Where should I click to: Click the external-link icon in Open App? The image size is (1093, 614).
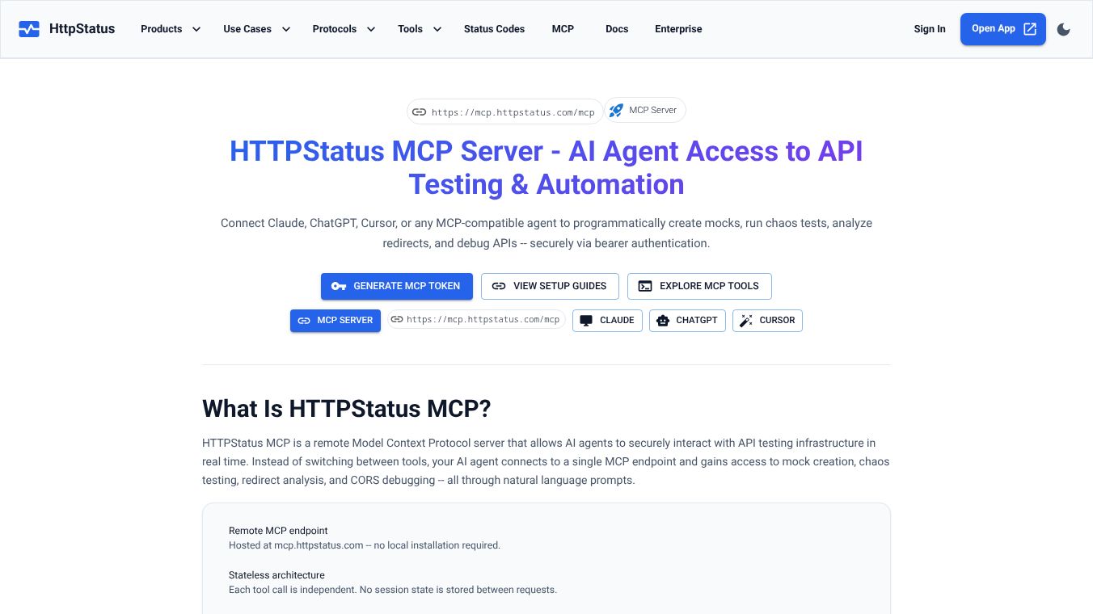coord(1030,29)
